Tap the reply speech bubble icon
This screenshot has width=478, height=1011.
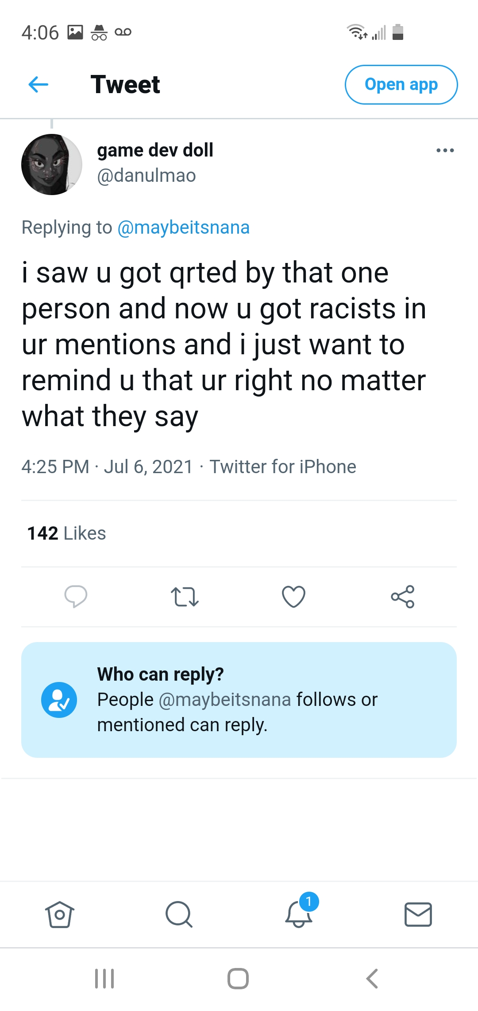tap(76, 596)
